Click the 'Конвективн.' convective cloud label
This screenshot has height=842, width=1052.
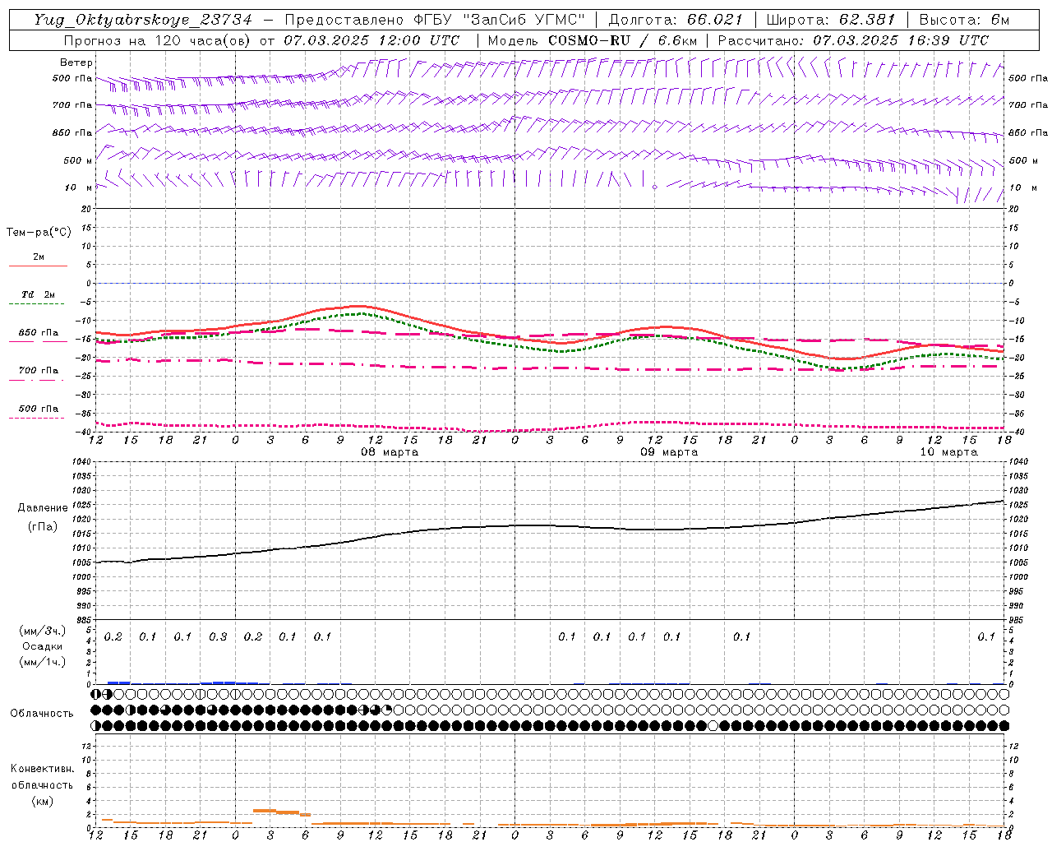(42, 769)
